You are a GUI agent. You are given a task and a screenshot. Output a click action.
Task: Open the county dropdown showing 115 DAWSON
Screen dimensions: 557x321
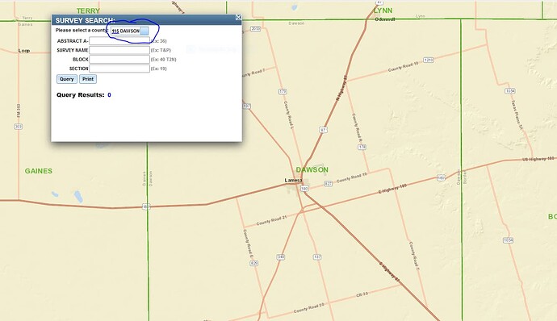tap(130, 31)
